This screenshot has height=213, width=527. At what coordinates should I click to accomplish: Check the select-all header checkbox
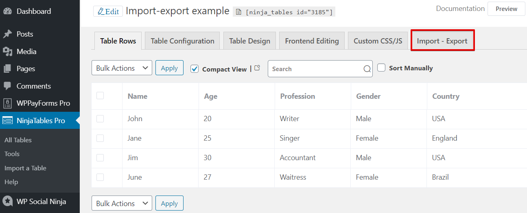click(100, 96)
